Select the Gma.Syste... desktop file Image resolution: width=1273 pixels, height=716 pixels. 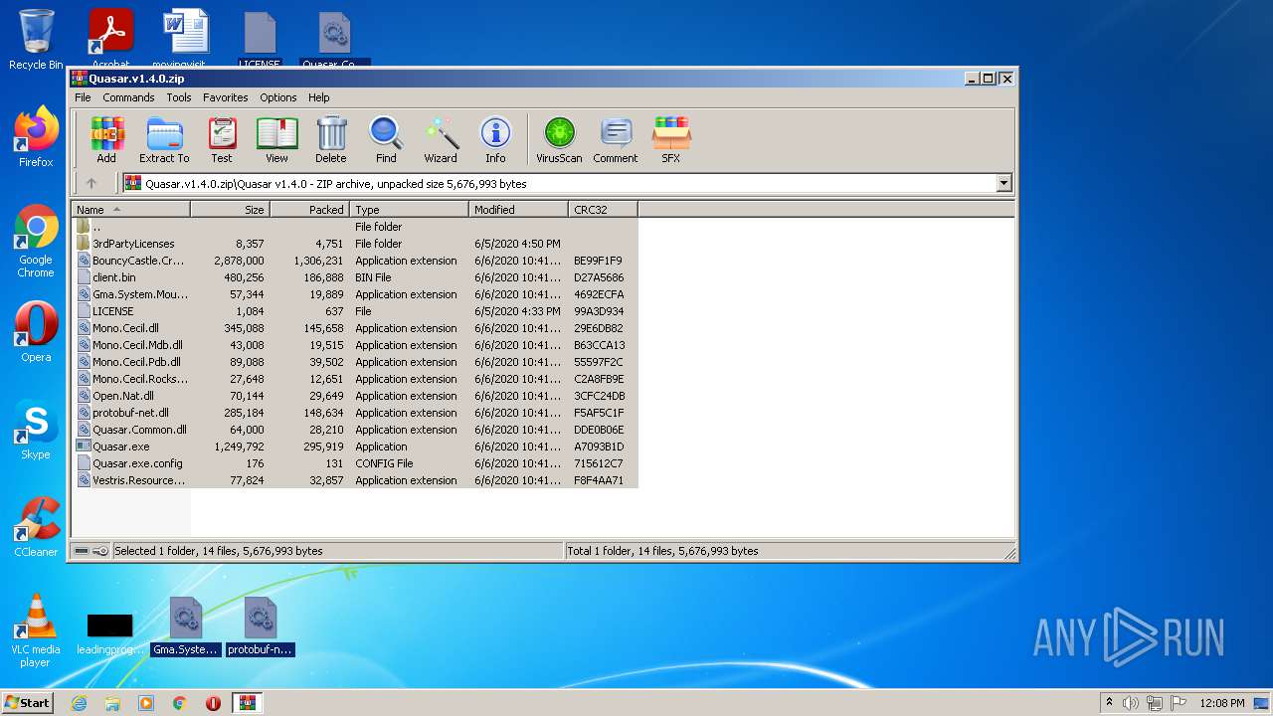tap(186, 627)
